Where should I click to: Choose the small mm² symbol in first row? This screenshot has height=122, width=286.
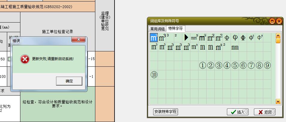tap(194, 38)
